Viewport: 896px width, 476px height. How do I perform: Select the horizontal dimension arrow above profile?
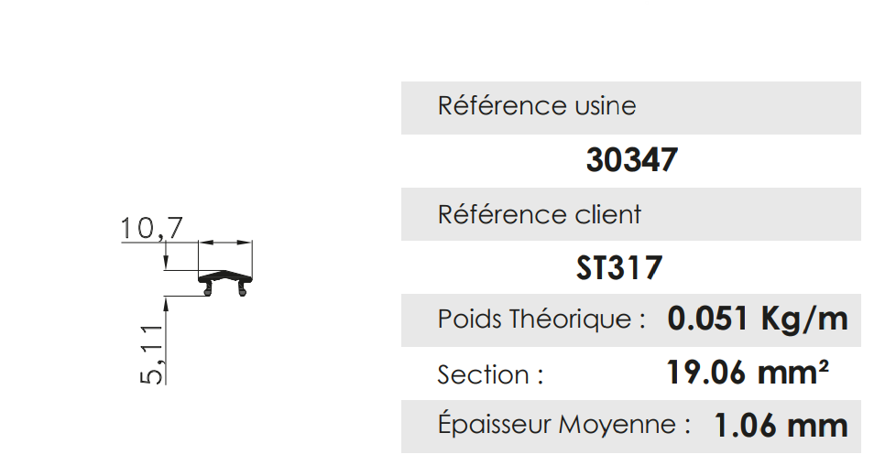coord(225,243)
